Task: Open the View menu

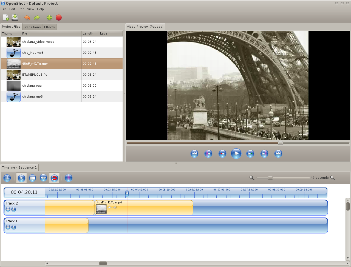Action: click(x=31, y=9)
